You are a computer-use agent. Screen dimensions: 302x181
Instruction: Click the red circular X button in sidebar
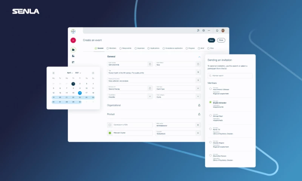[x=73, y=40]
